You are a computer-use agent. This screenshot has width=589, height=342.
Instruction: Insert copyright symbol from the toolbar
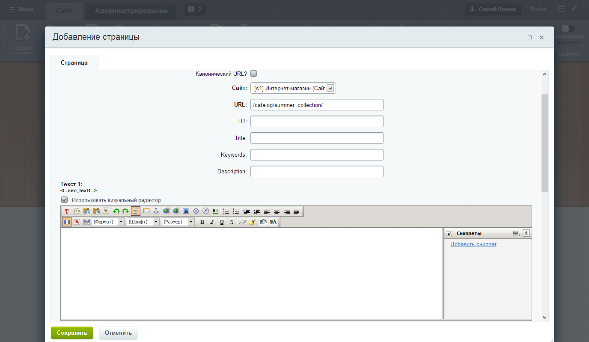(x=196, y=211)
